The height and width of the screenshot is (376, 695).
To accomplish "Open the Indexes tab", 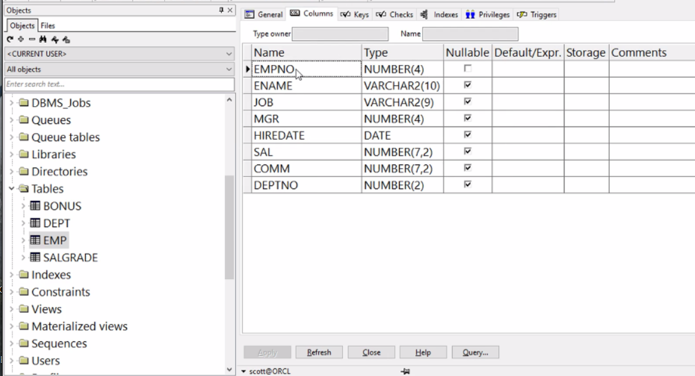I will pyautogui.click(x=440, y=15).
